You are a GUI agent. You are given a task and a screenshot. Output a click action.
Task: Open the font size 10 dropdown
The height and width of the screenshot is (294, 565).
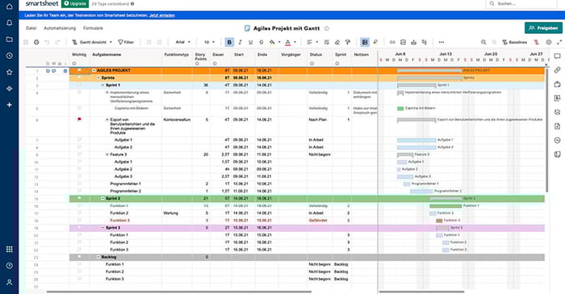click(209, 42)
